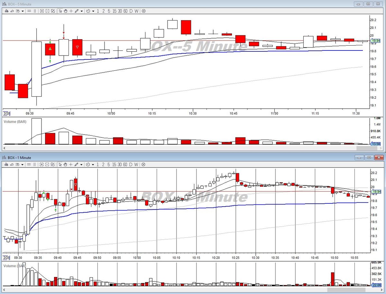
Task: Select the hand pan tool in 5 Minute chart toolbar
Action: (65, 11)
